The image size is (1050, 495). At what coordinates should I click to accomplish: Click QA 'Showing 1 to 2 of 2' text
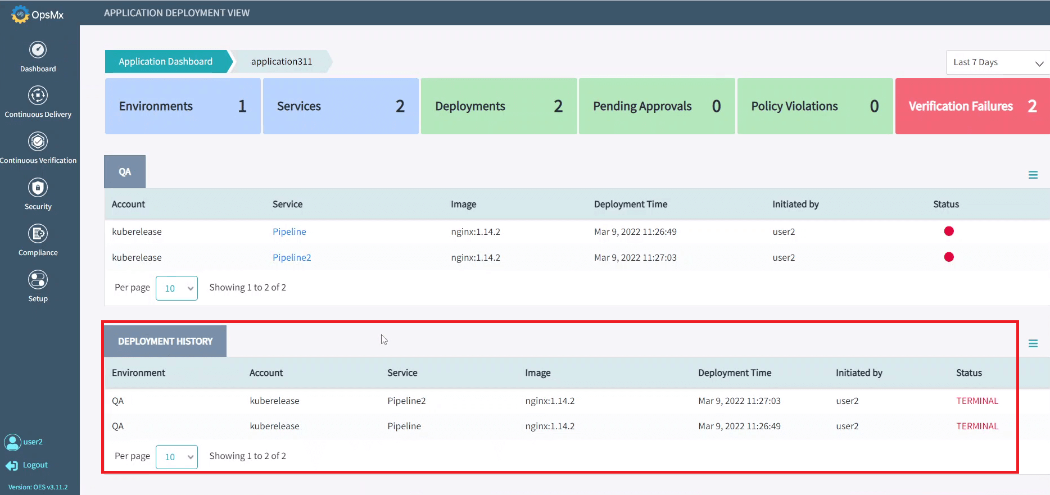[248, 288]
